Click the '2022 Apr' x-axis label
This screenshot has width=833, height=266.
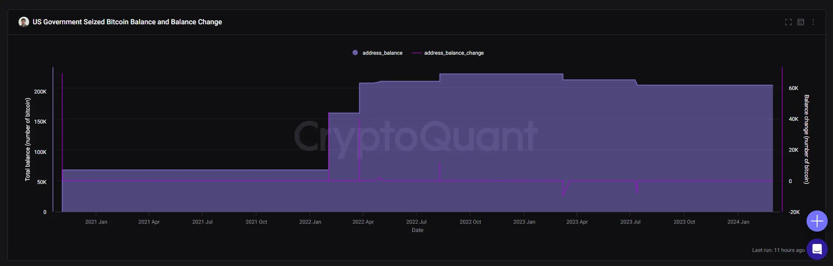[x=363, y=222]
